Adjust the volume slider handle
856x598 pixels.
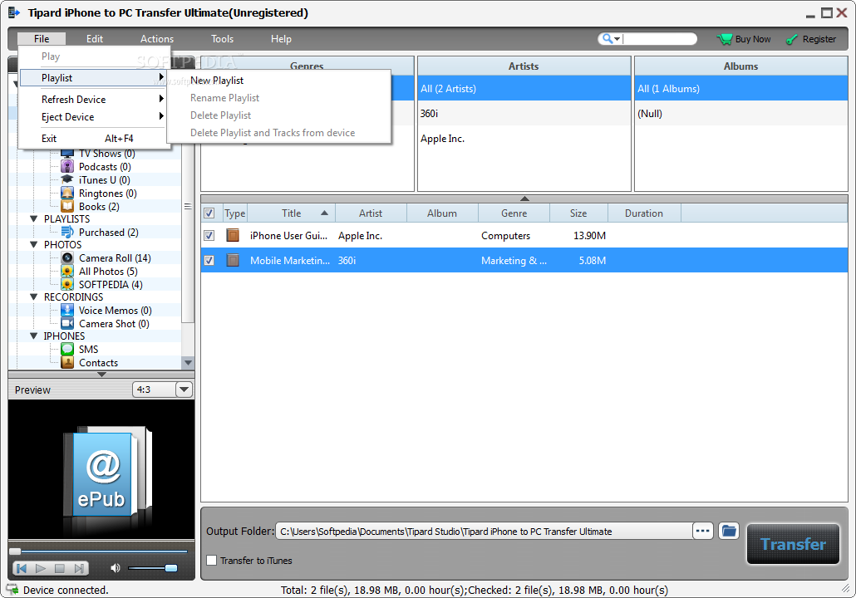pos(171,568)
